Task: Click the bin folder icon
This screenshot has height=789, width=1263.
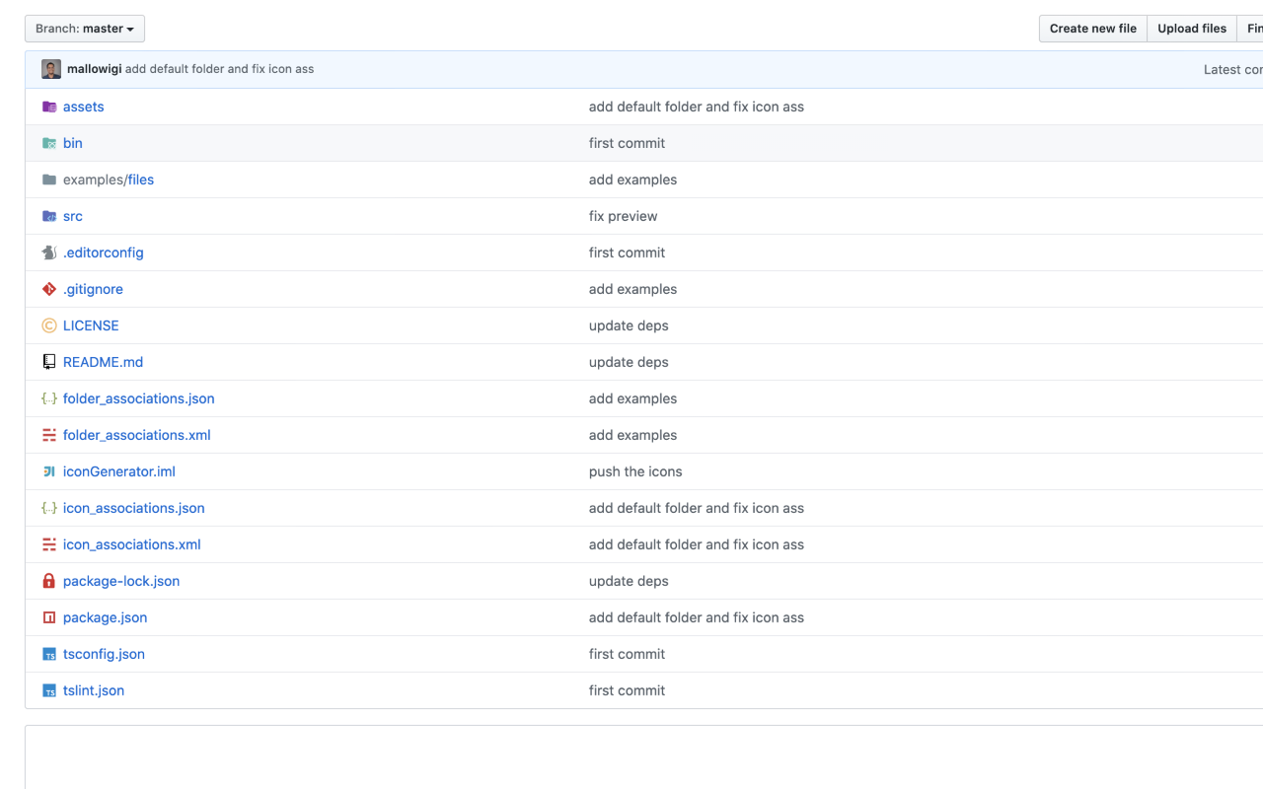Action: click(x=49, y=143)
